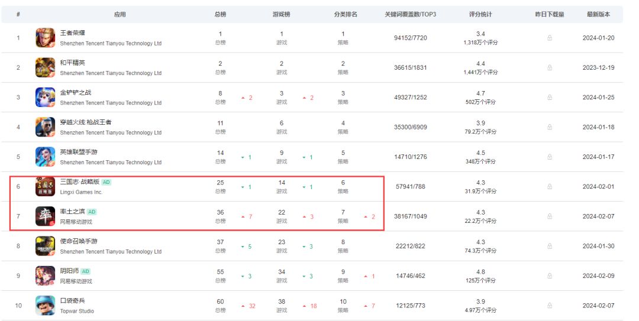Viewport: 639px width, 321px height.
Task: Click the 分类排名 column header
Action: pos(346,14)
